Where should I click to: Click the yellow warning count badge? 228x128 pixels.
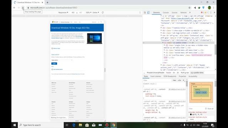(206, 12)
